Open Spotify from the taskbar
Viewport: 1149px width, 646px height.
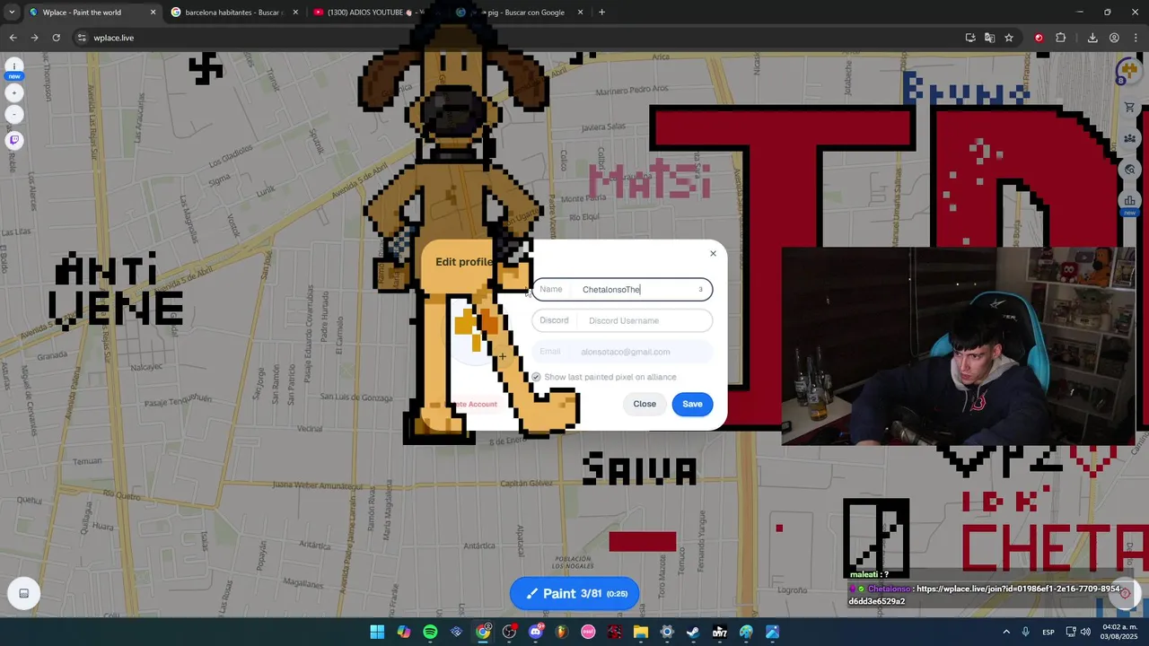[x=430, y=632]
